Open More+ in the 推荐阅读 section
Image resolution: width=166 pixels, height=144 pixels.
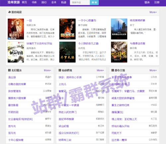point(153,12)
